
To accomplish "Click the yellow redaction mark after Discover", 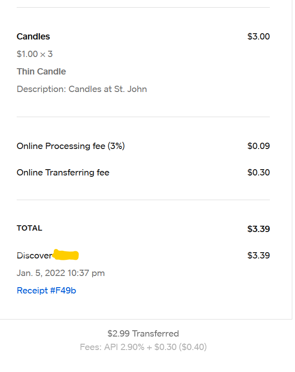I will [x=66, y=255].
